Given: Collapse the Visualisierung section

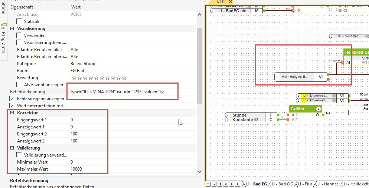Looking at the screenshot, I should (12, 28).
